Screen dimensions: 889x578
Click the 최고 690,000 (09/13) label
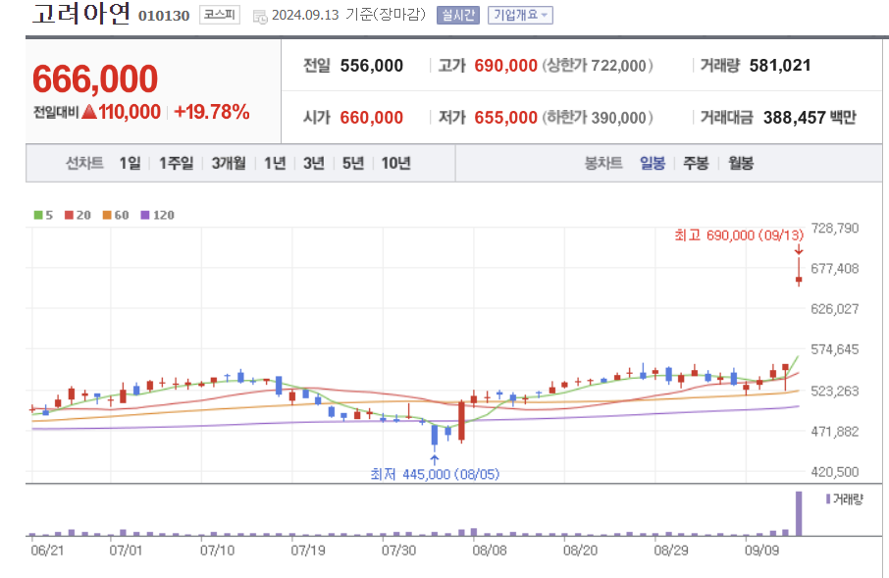tap(739, 235)
